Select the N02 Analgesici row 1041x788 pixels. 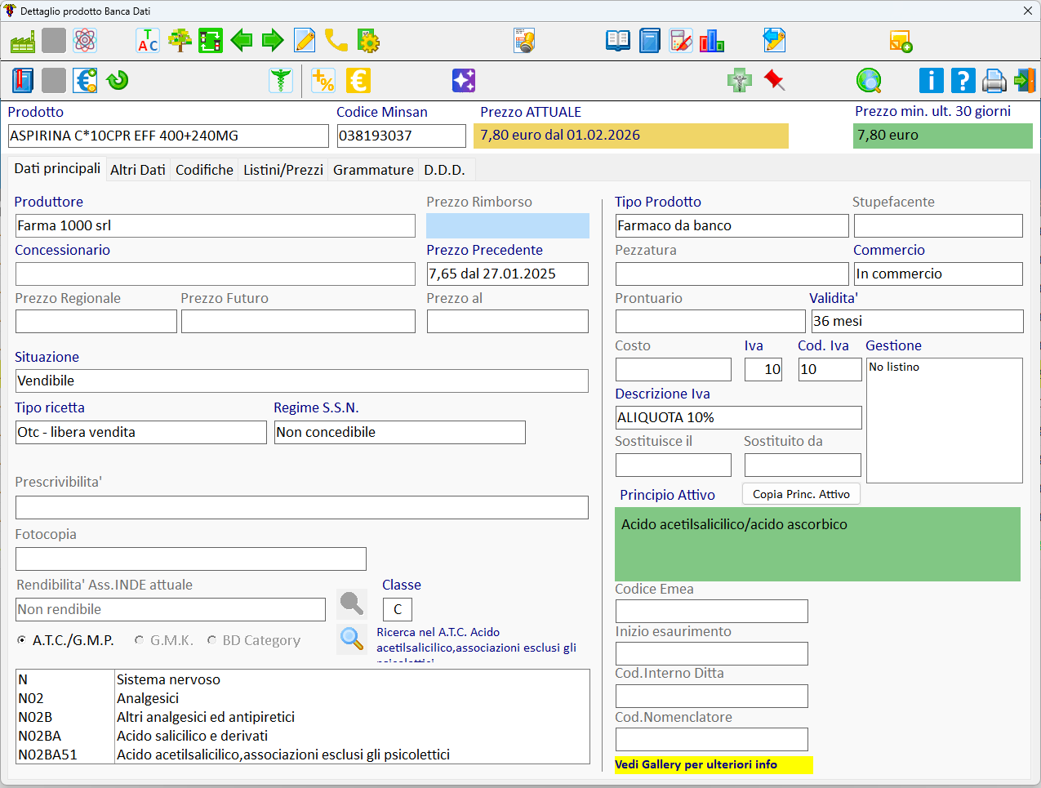tap(303, 698)
